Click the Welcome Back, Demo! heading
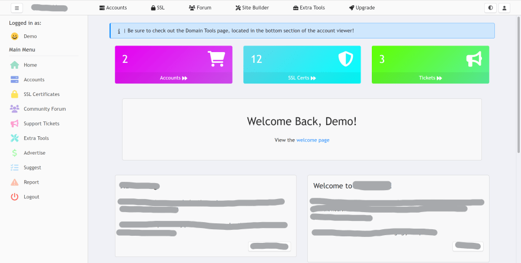This screenshot has height=263, width=521. point(302,121)
